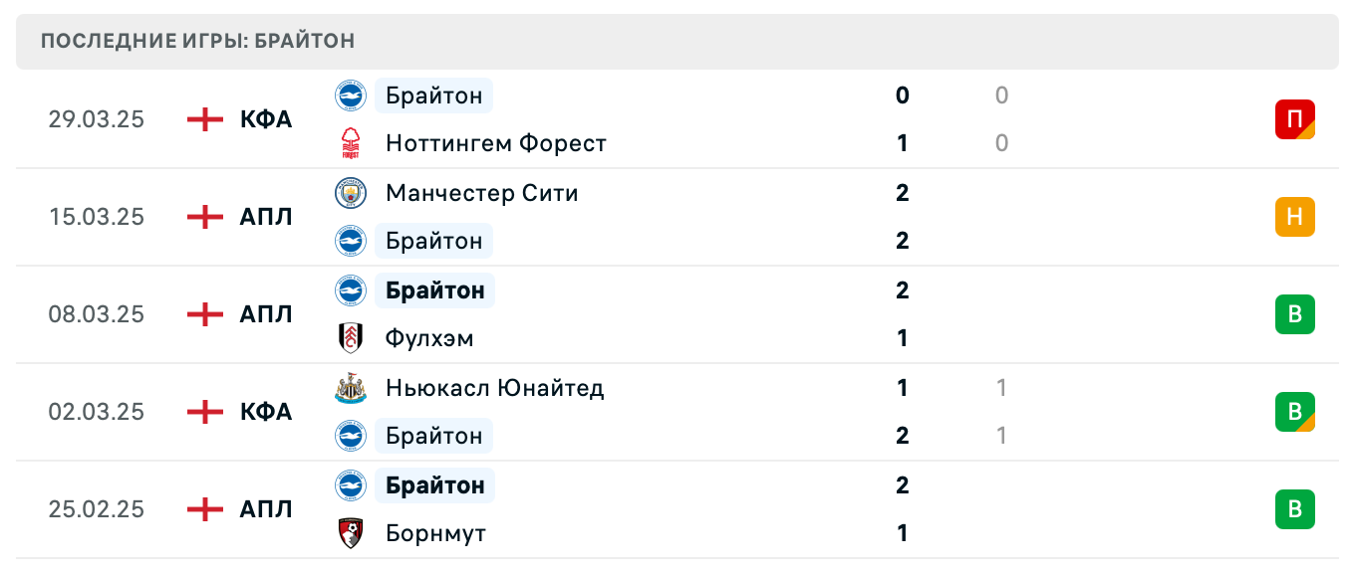Click the green В badge for Fulham match

(x=1296, y=314)
